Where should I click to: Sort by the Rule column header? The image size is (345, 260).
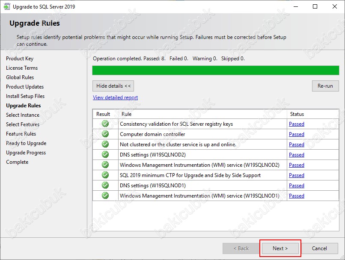(202, 114)
